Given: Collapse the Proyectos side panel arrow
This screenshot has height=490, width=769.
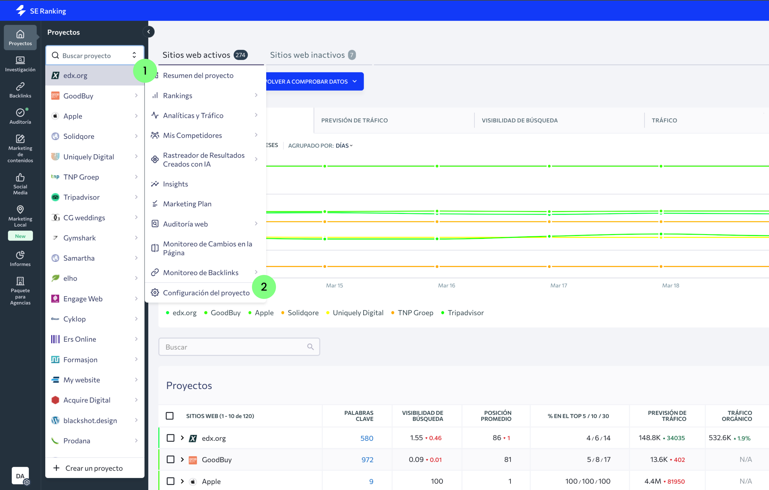Looking at the screenshot, I should [x=149, y=32].
